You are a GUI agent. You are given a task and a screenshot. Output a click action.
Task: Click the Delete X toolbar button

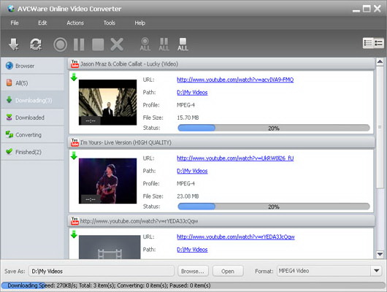tap(117, 45)
